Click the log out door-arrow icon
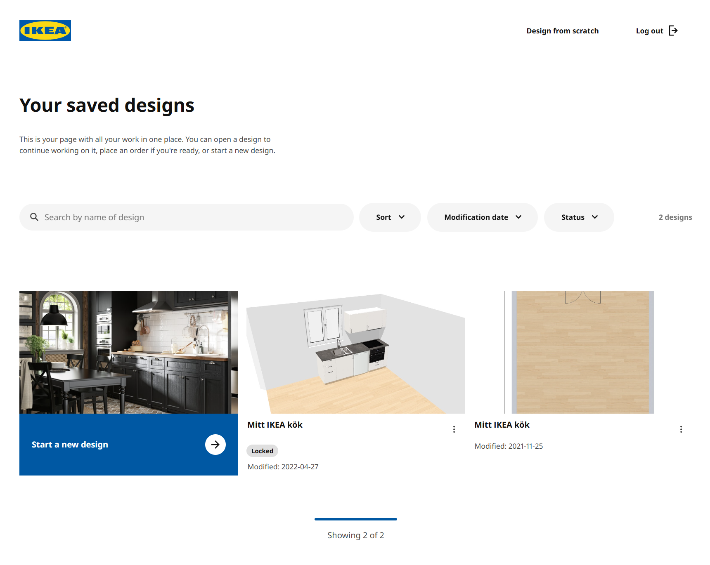The image size is (710, 565). 673,31
